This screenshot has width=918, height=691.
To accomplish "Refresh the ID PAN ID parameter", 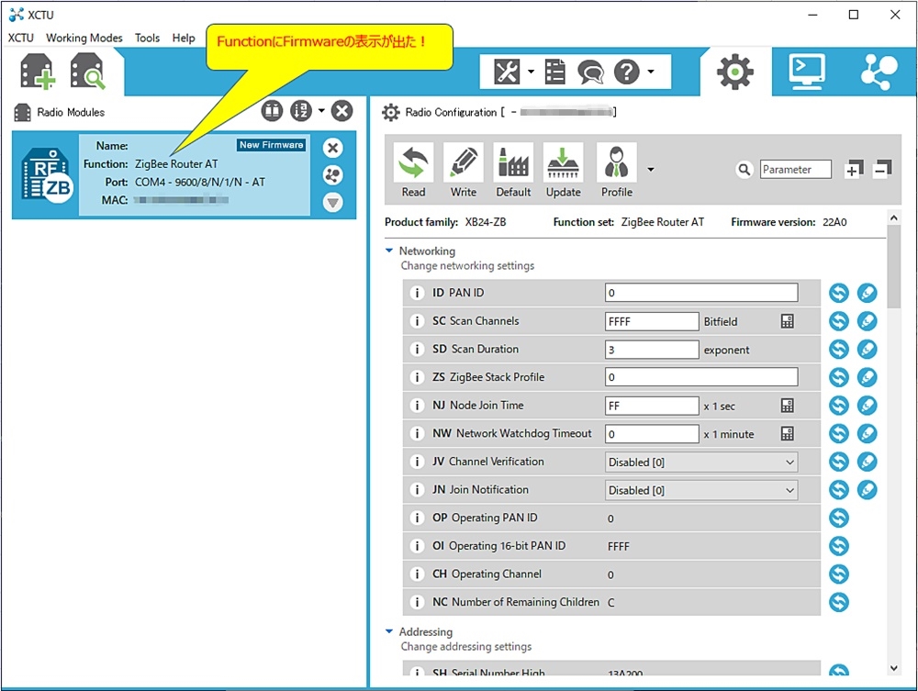I will [838, 293].
